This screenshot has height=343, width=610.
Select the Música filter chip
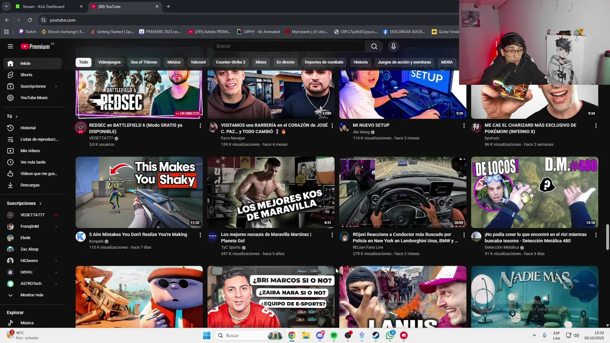click(174, 62)
